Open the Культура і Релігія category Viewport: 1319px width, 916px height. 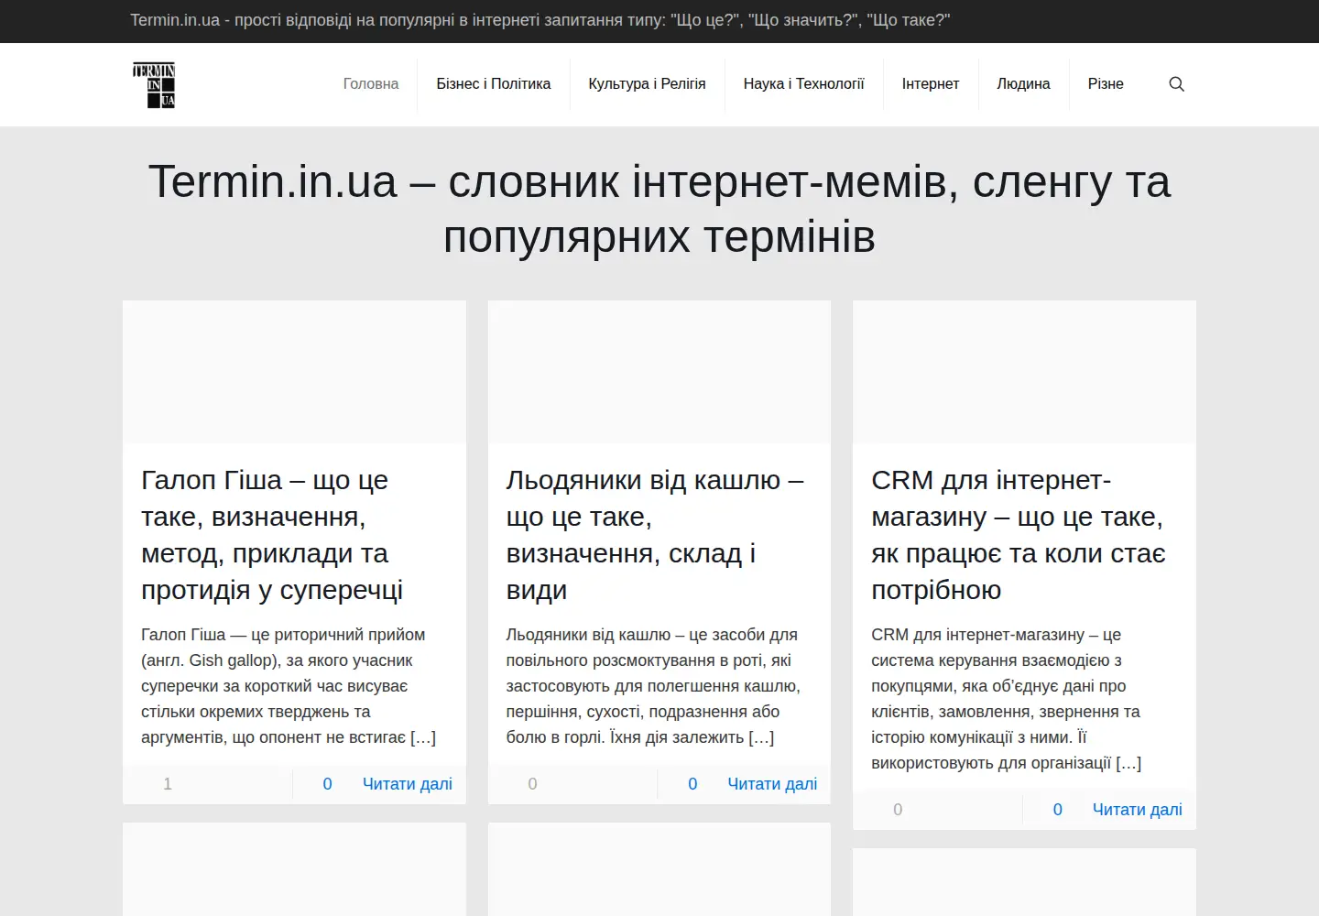pos(647,84)
